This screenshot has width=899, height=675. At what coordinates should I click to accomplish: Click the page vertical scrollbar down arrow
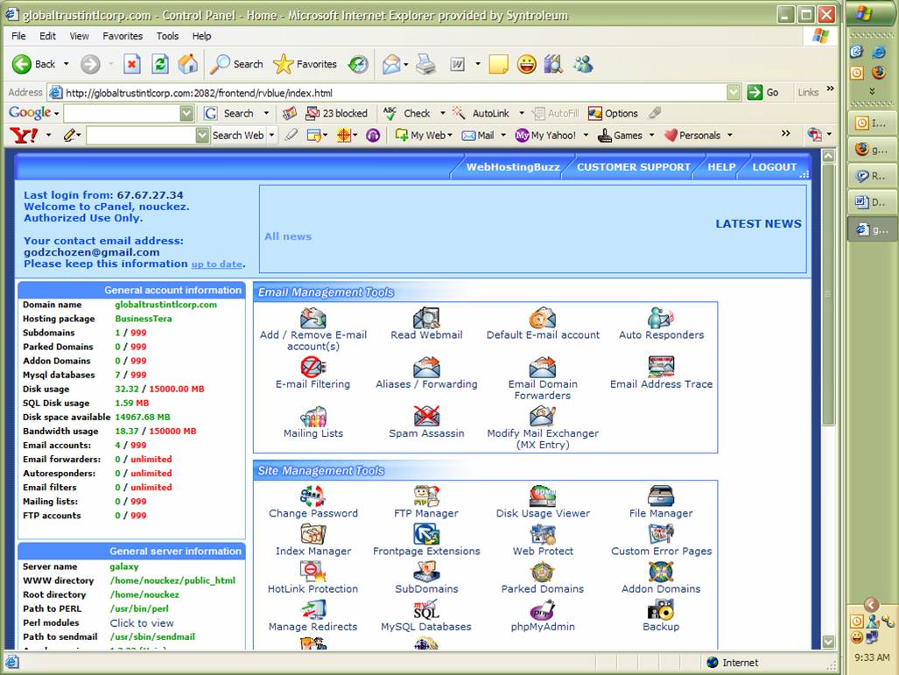pyautogui.click(x=828, y=642)
